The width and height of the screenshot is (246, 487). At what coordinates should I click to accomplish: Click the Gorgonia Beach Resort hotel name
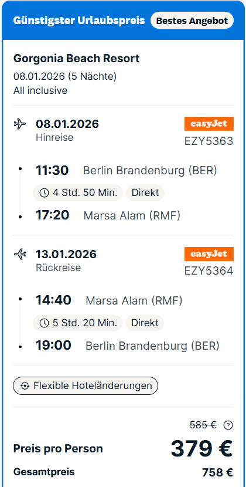coord(76,59)
